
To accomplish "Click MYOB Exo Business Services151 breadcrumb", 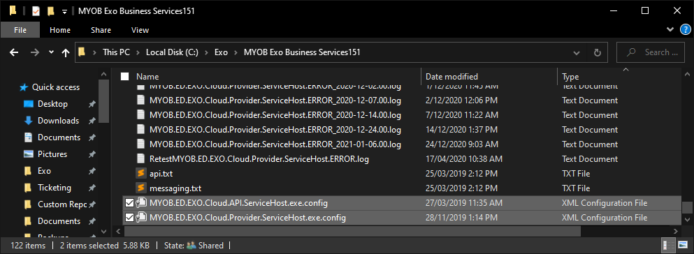I will (x=302, y=52).
